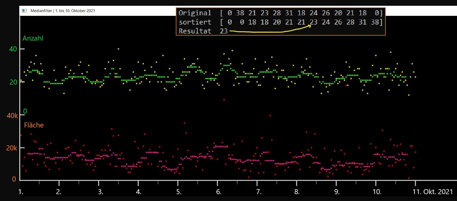Select the value 26 in the sortiert row
Viewport: 457px width, 201px height.
point(338,22)
